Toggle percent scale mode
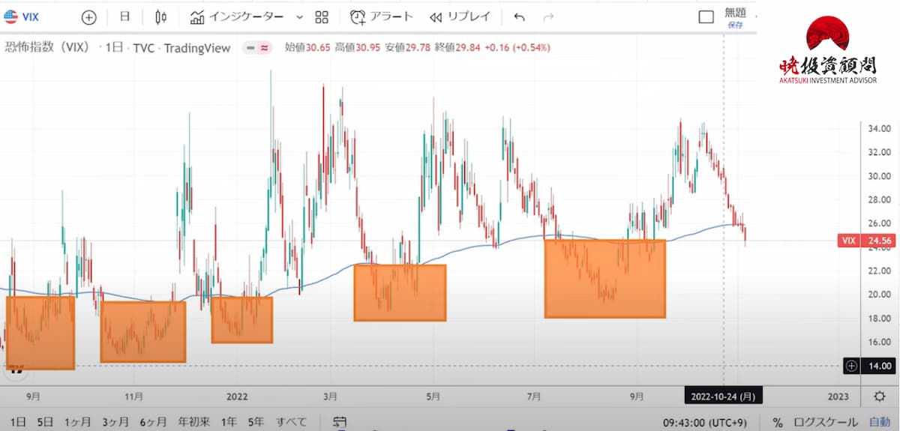 point(778,422)
